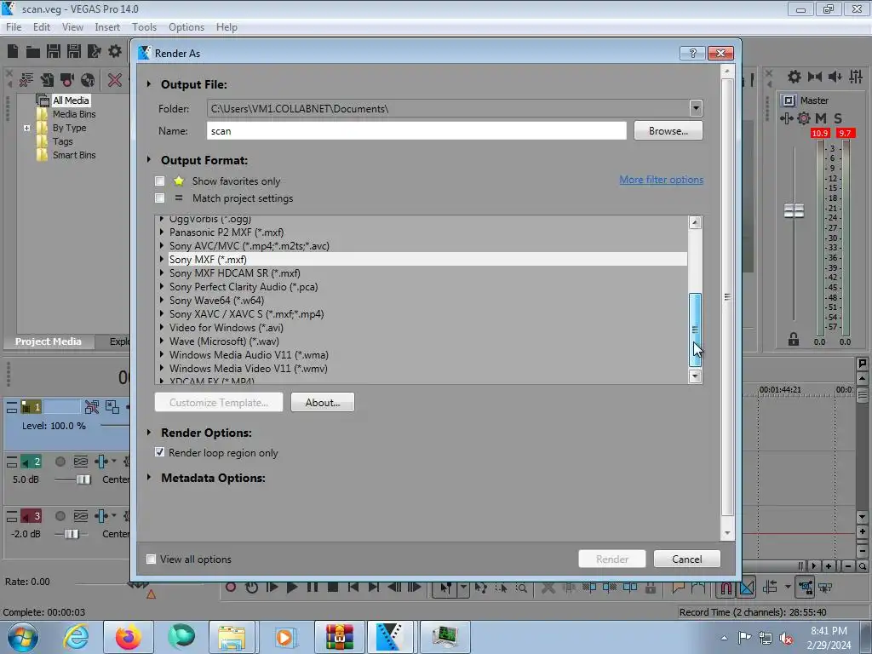Screen dimensions: 872x654
Task: Expand Sony MXF (*.mxf) templates
Action: pyautogui.click(x=162, y=259)
